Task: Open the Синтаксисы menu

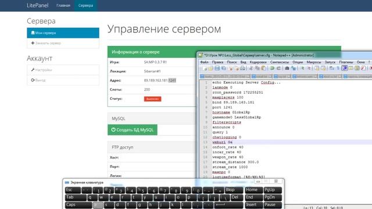Action: tap(280, 62)
